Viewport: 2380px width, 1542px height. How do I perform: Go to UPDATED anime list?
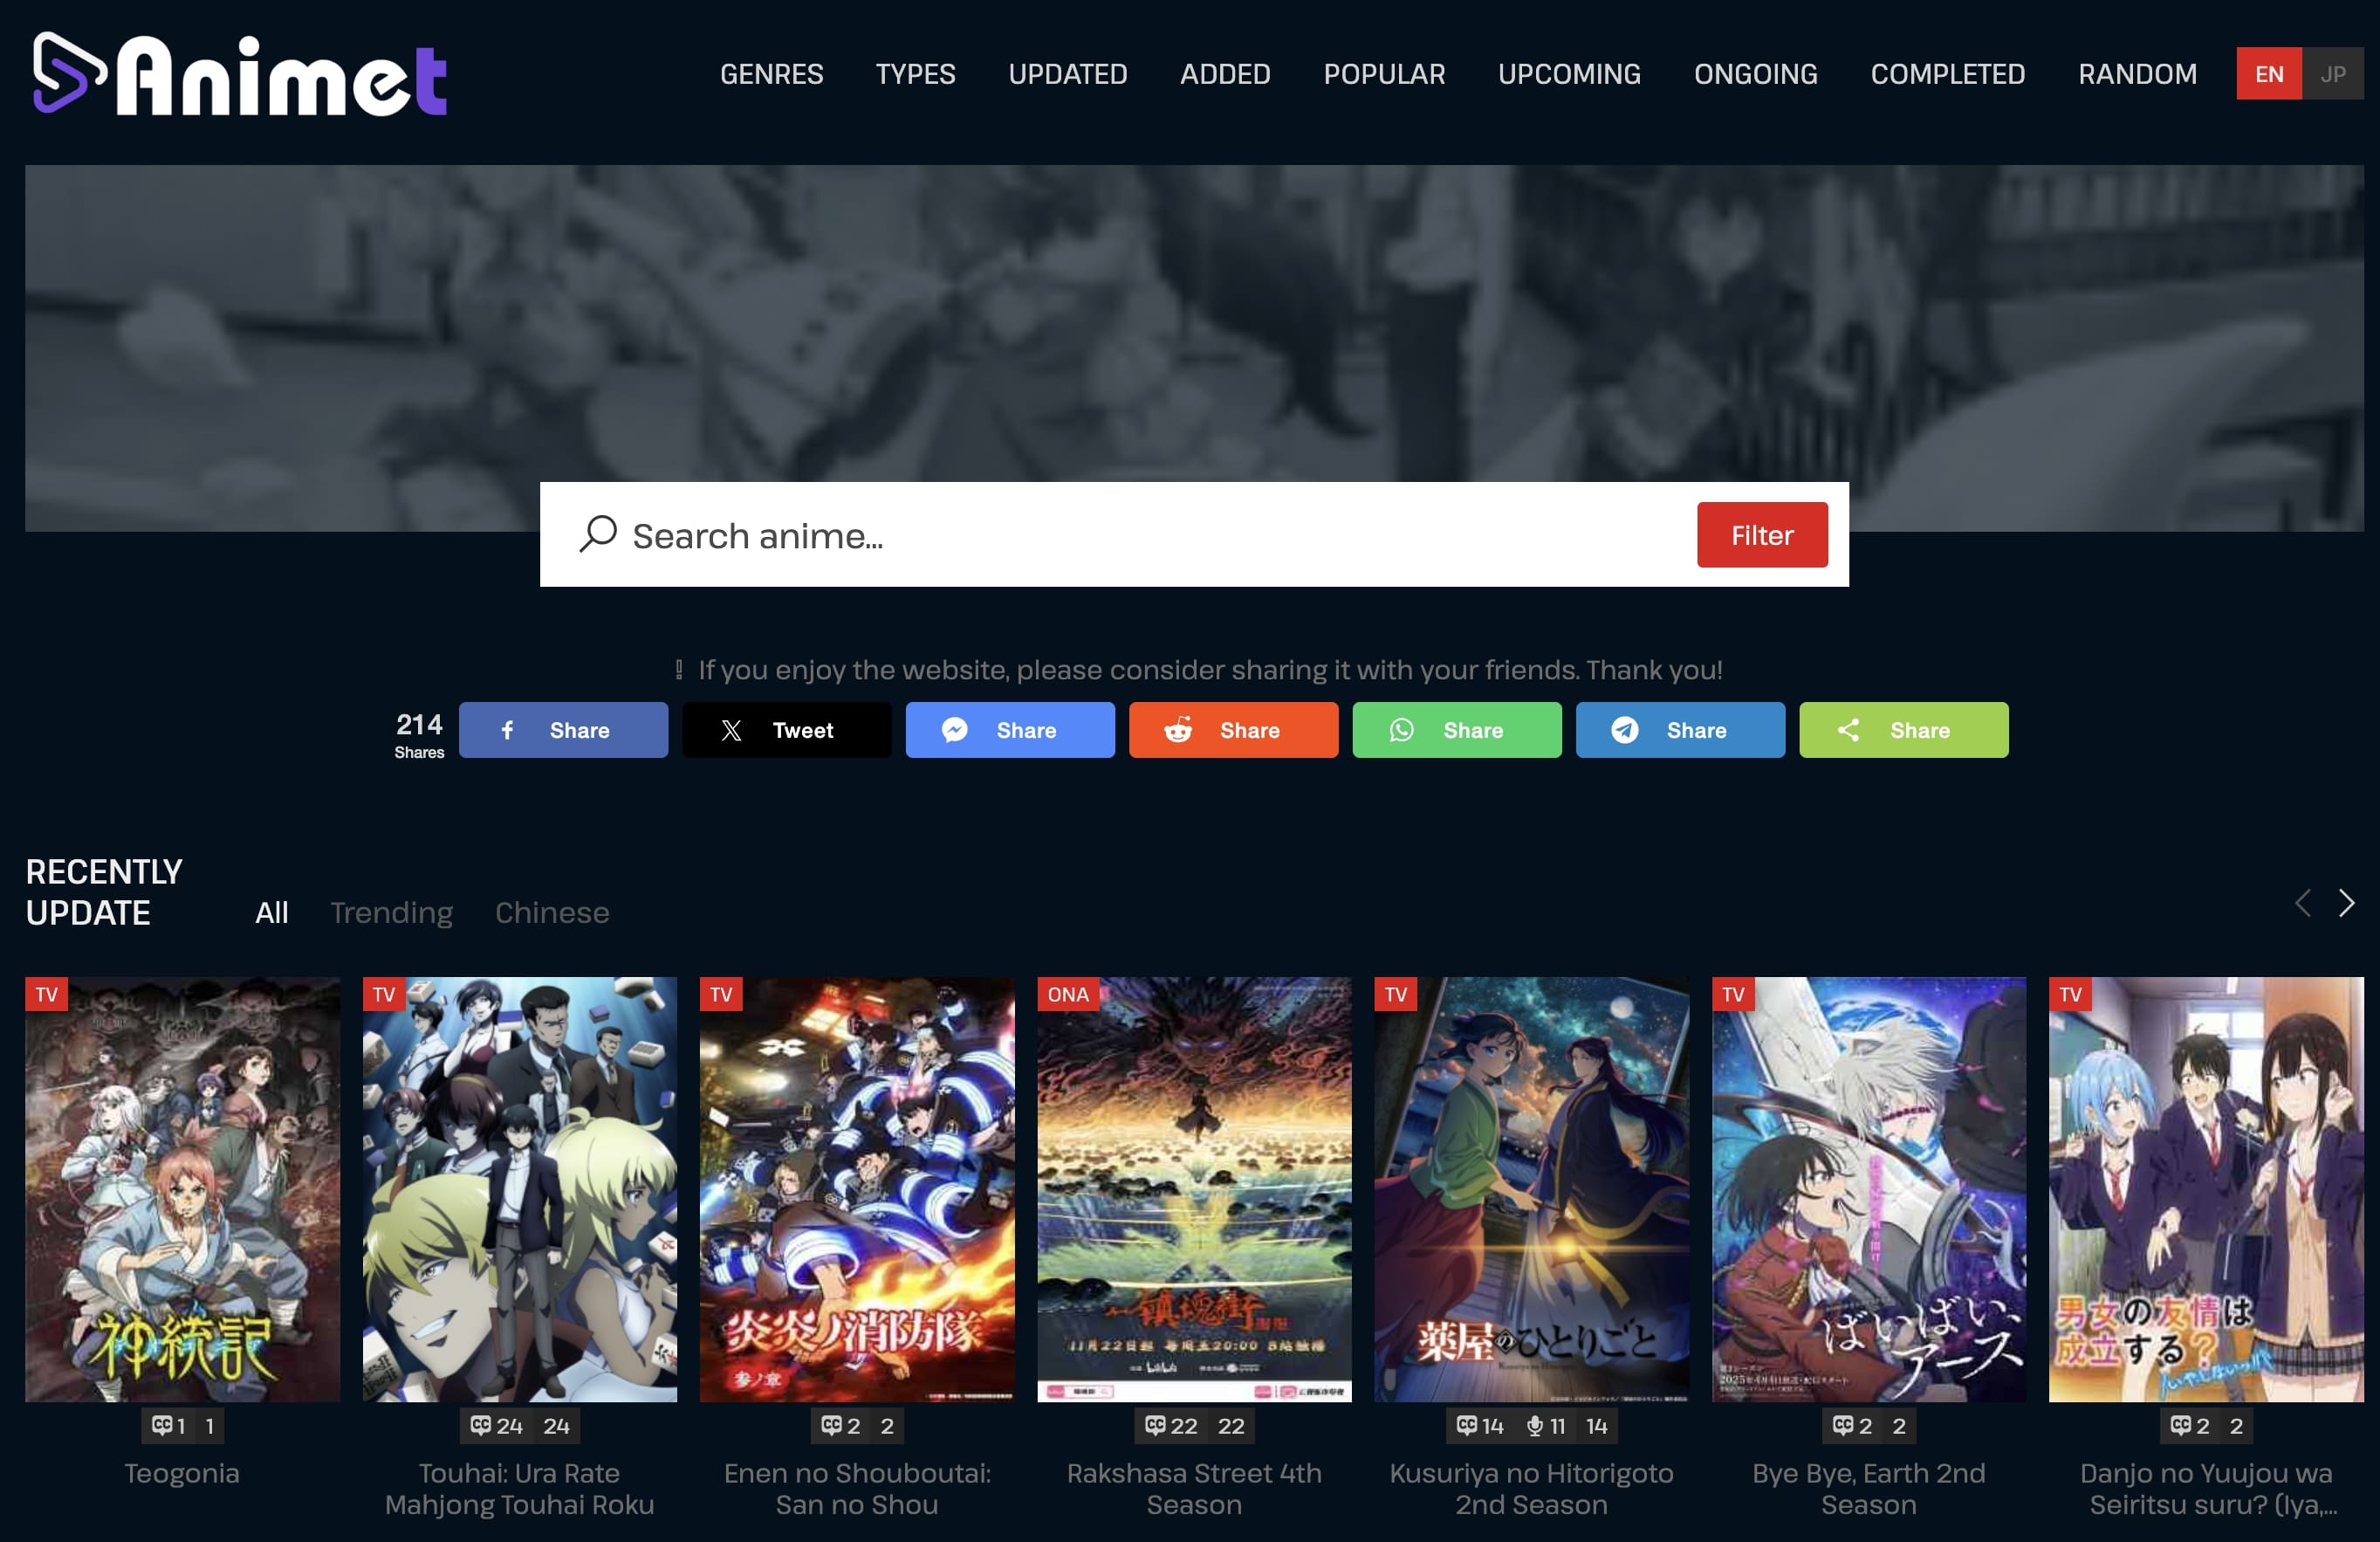[x=1067, y=74]
